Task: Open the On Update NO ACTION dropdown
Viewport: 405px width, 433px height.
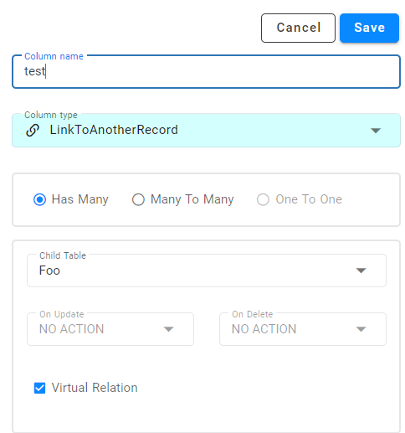Action: coord(110,329)
